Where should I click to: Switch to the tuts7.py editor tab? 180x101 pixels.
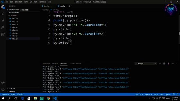47,6
